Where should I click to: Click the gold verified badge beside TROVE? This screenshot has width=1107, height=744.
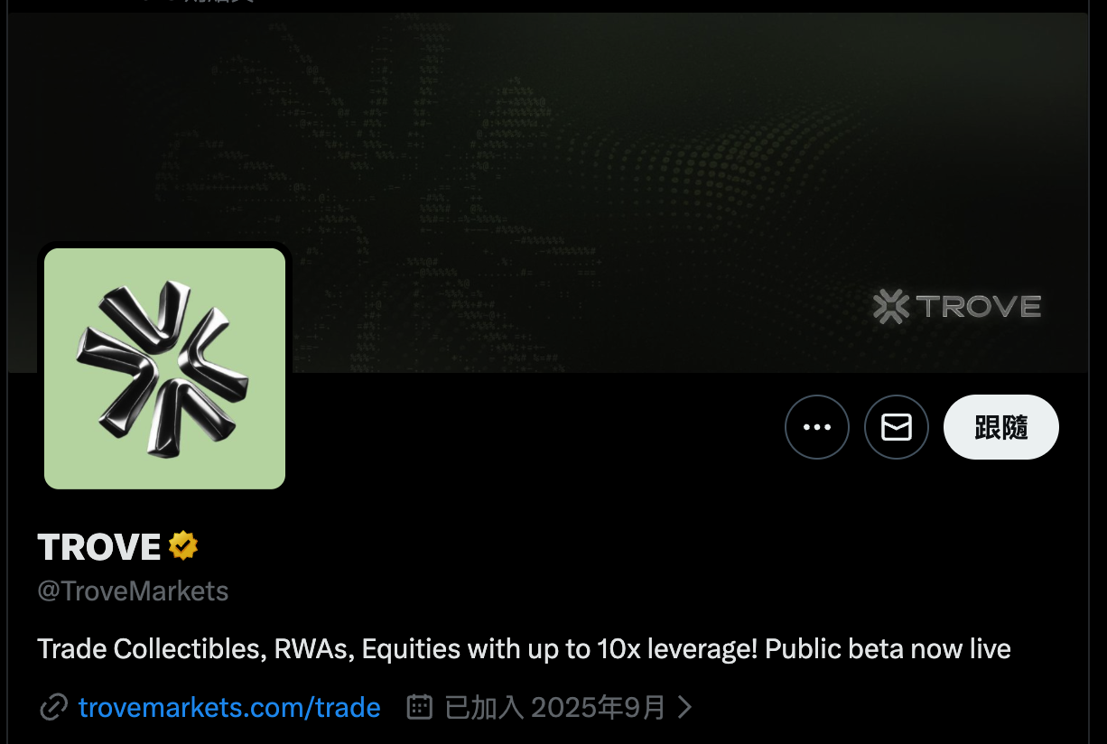183,546
